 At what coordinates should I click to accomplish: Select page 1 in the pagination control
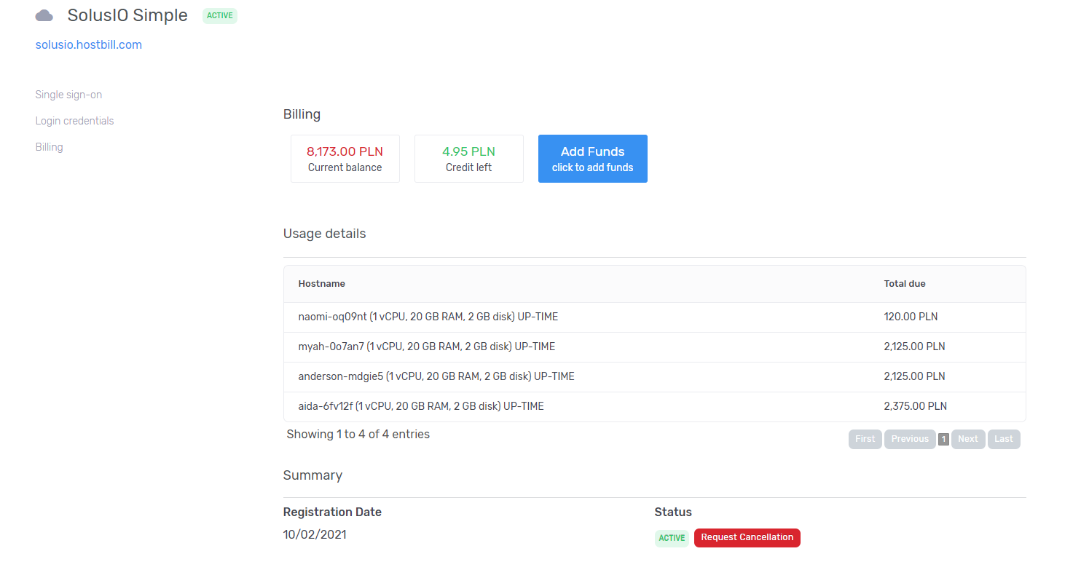(943, 438)
